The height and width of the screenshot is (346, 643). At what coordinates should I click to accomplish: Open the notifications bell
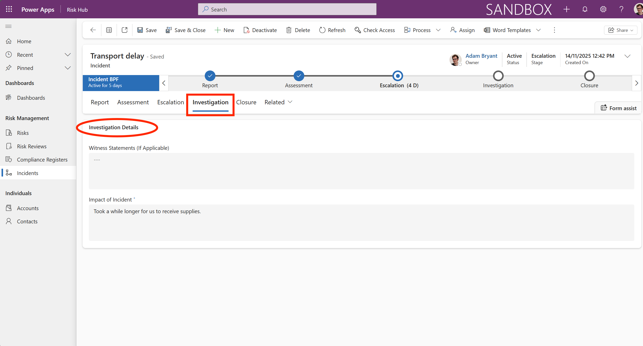(x=585, y=9)
